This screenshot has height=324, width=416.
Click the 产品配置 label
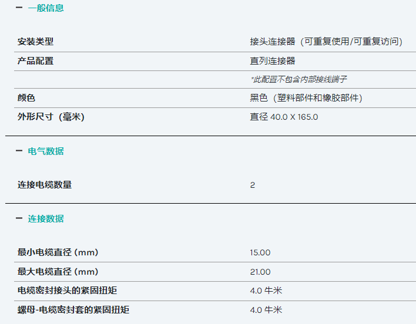pos(36,61)
